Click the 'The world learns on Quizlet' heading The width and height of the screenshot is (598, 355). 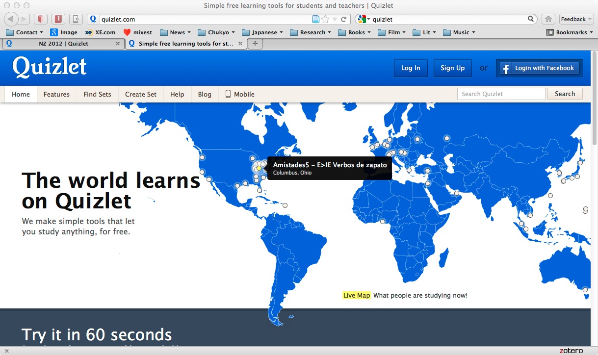point(111,190)
